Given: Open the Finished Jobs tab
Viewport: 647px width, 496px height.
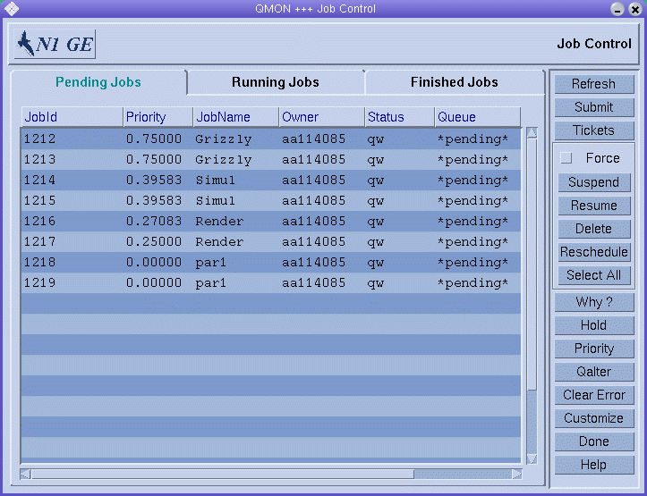Looking at the screenshot, I should pos(454,82).
